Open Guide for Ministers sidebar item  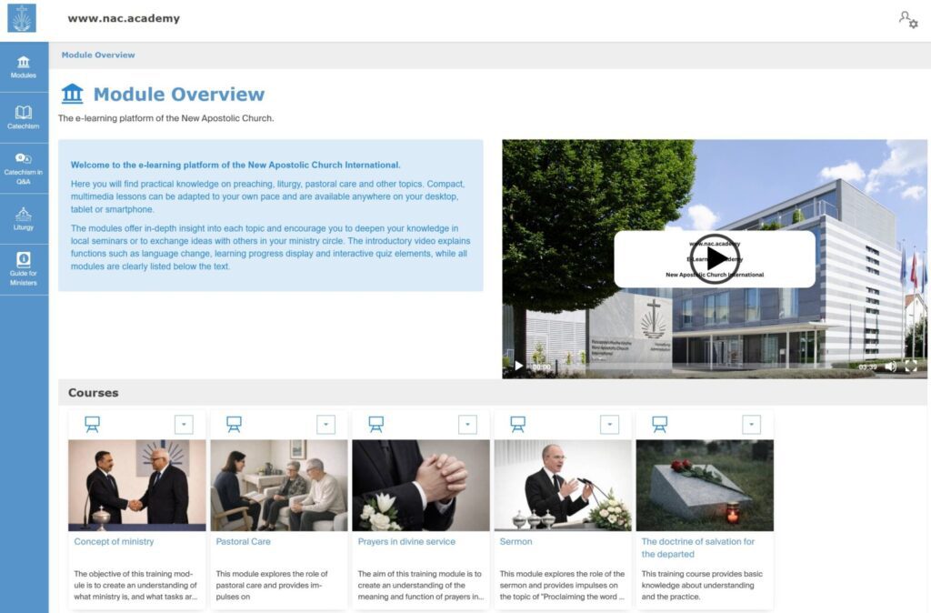pos(24,269)
